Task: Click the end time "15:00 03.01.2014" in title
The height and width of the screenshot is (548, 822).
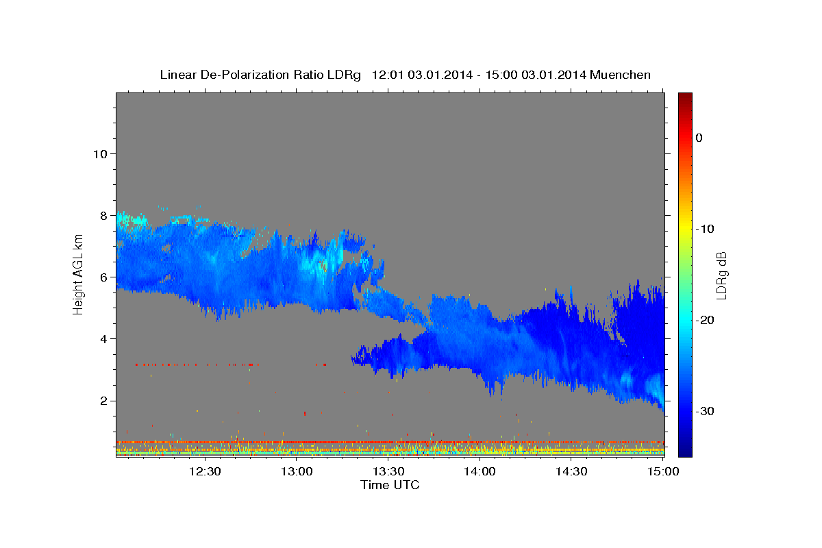Action: [536, 74]
